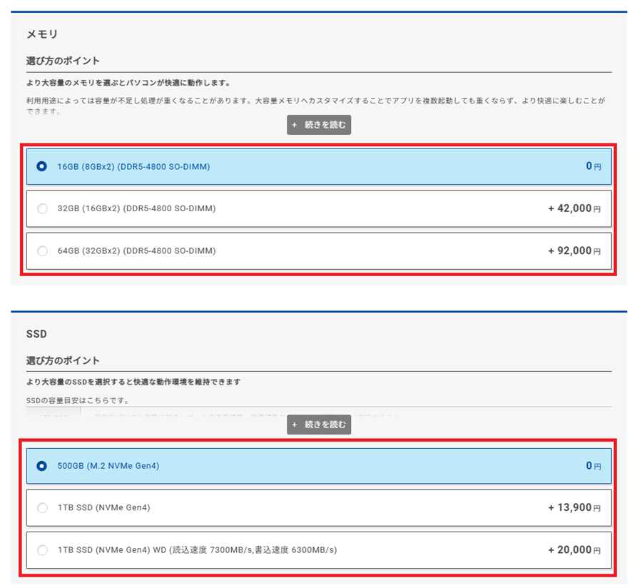Choose the 32GB (16GBx2) memory radio button
The width and height of the screenshot is (642, 588).
click(42, 208)
